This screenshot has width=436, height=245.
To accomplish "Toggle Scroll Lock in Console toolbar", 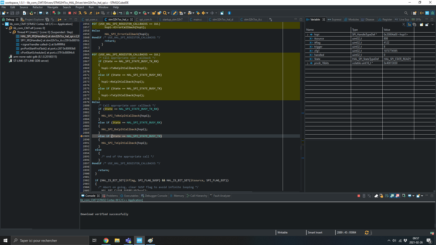I will point(381,196).
